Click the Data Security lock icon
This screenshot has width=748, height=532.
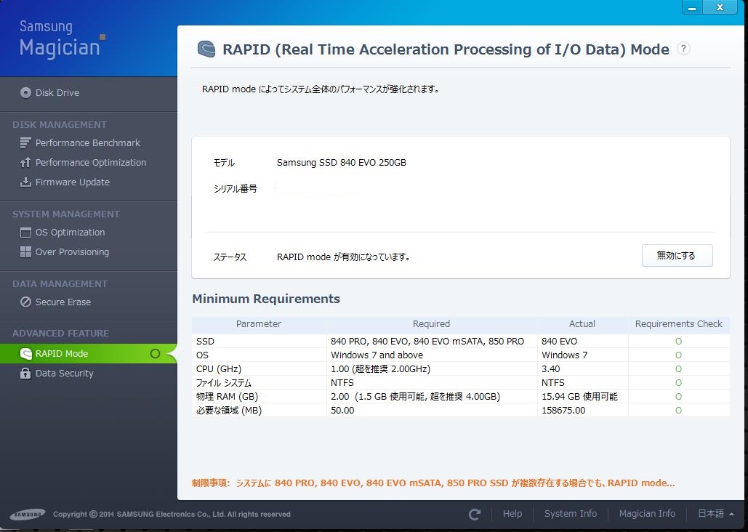tap(25, 373)
